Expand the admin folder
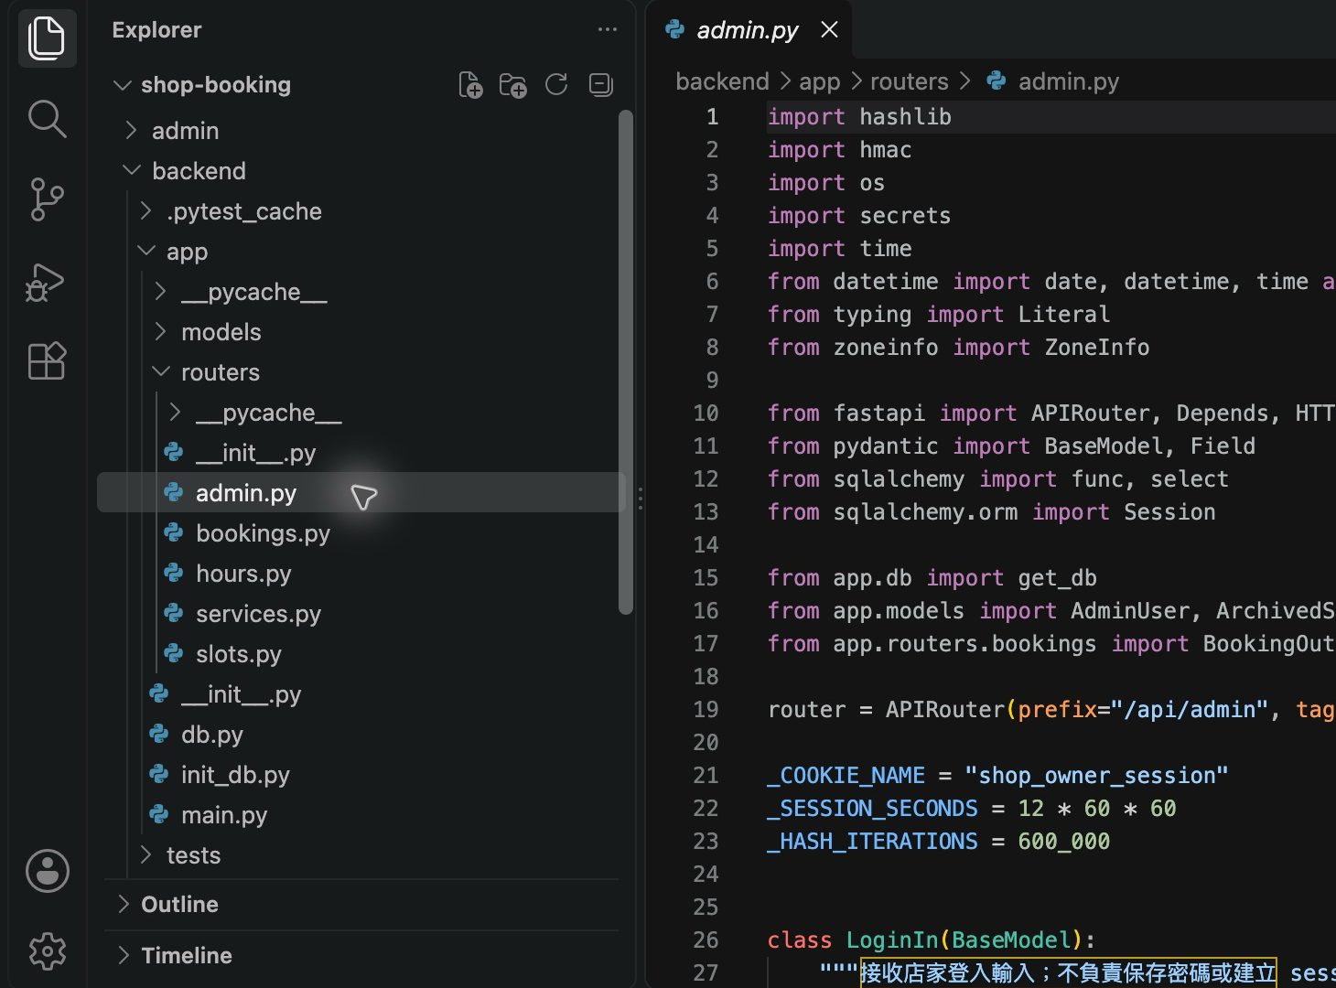 pos(130,131)
